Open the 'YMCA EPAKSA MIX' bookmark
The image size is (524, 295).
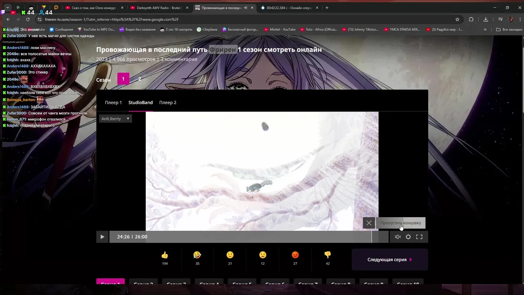pyautogui.click(x=402, y=29)
